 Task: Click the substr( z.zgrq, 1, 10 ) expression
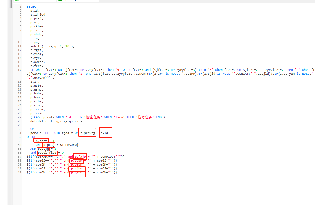point(53,46)
